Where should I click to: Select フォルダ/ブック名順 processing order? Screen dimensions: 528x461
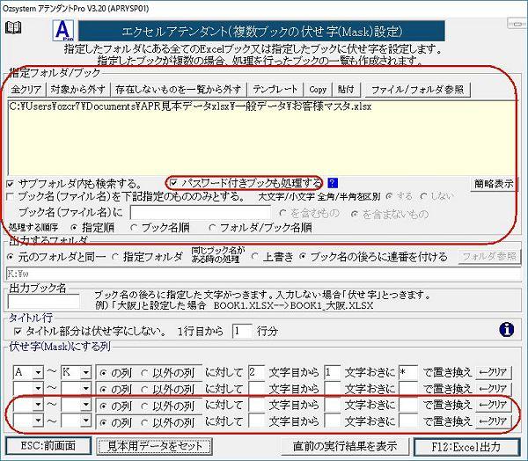point(212,228)
